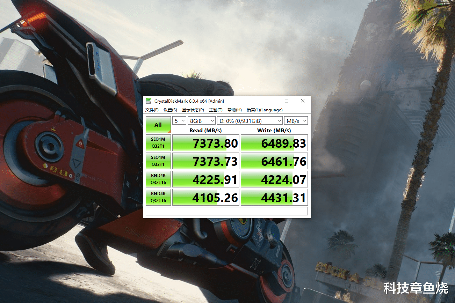The image size is (455, 303).
Task: Run the first SEQ1M Q32T1 test
Action: pos(158,143)
